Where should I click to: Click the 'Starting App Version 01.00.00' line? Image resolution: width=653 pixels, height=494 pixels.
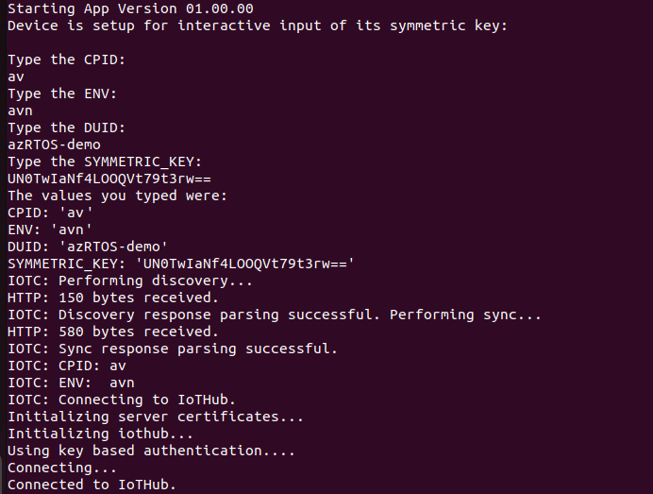pyautogui.click(x=130, y=9)
